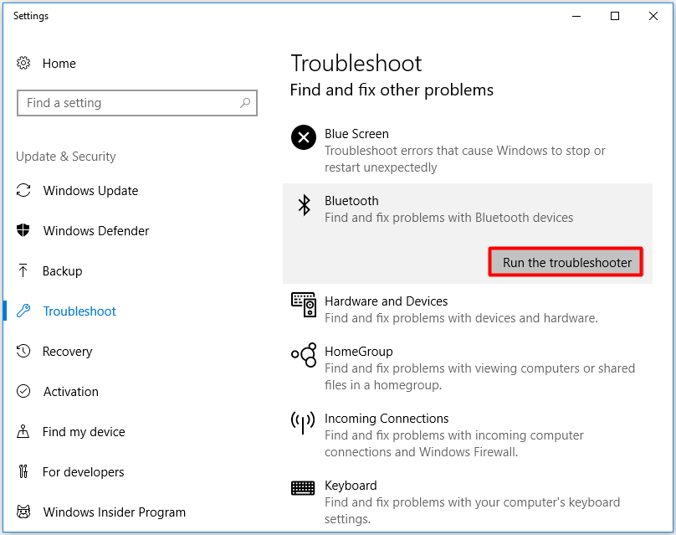Click the Home gear icon
This screenshot has width=676, height=535.
click(23, 63)
